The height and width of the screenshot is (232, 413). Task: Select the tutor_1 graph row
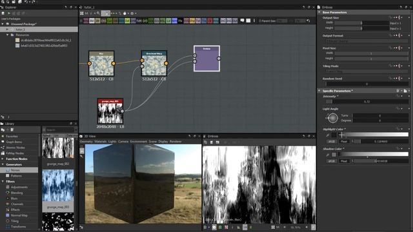tap(39, 30)
